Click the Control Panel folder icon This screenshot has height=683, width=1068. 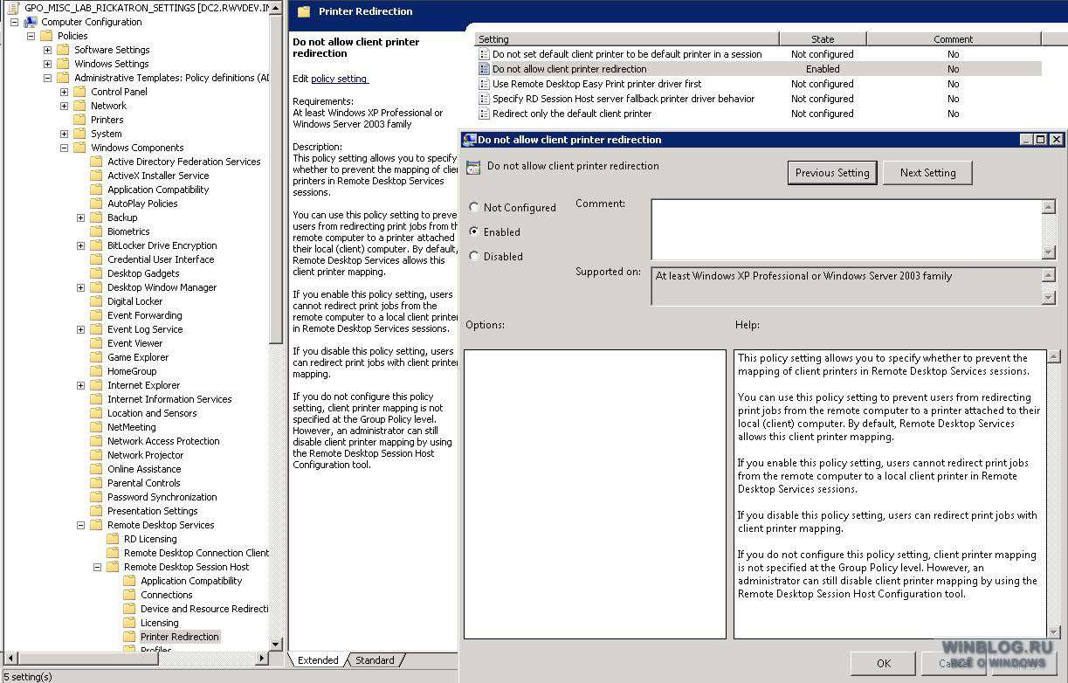coord(79,92)
